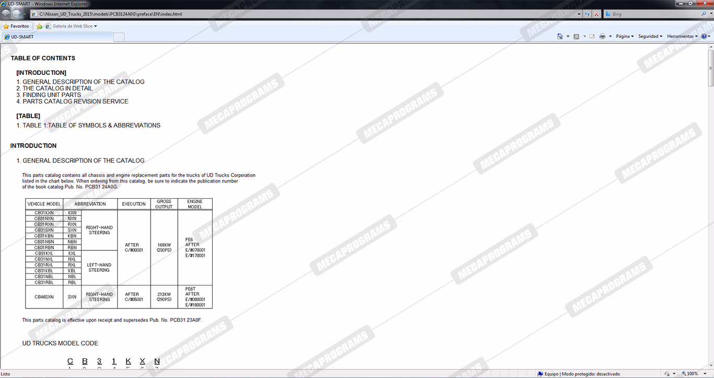Click the LEFT-HAND STEERING cell
The height and width of the screenshot is (378, 714).
click(x=99, y=268)
